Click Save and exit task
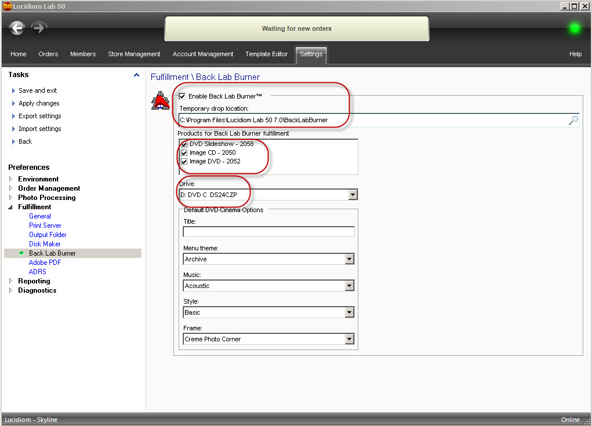The height and width of the screenshot is (426, 592). 38,90
